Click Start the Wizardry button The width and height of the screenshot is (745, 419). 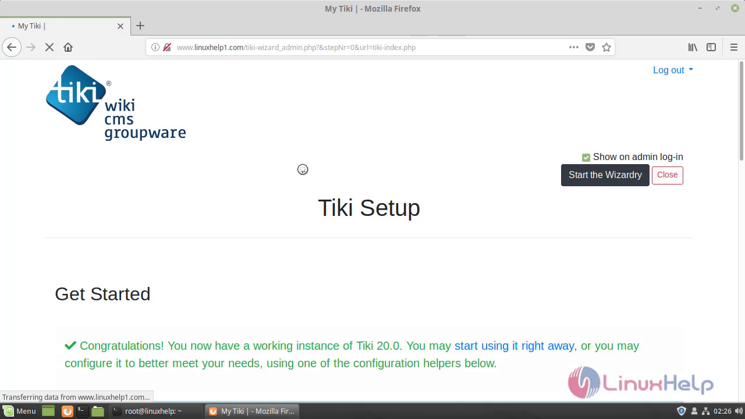pos(605,175)
